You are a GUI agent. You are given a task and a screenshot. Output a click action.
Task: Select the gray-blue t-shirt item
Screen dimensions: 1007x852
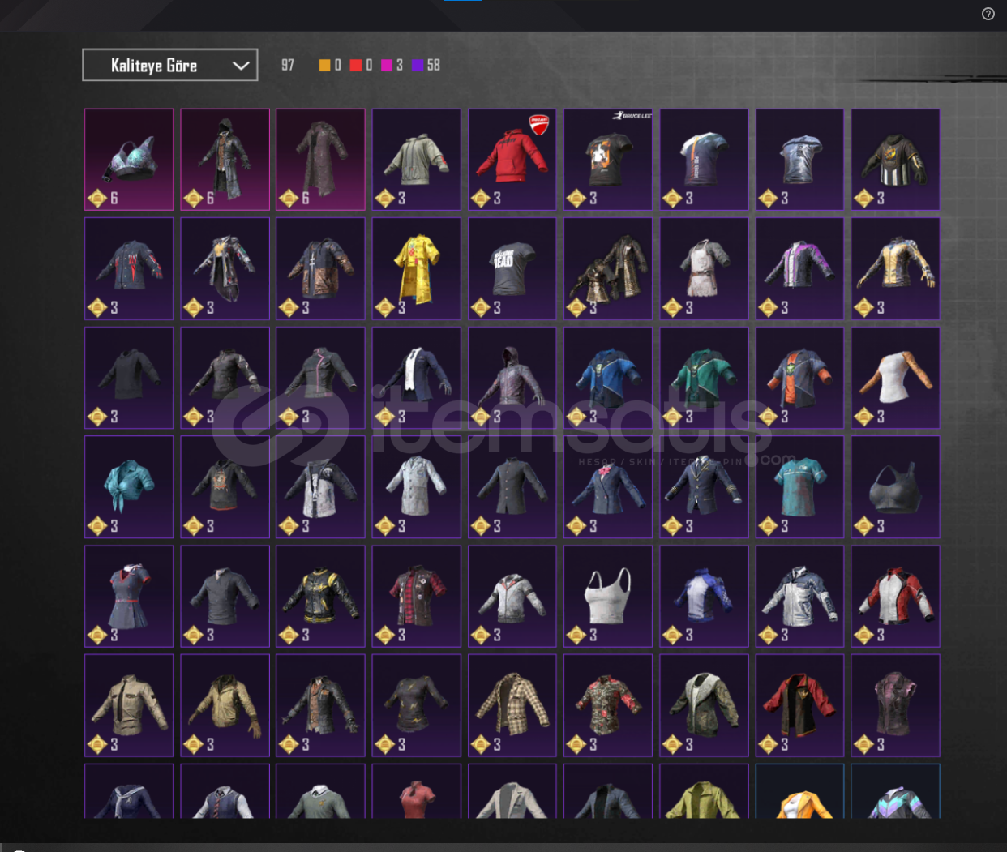799,160
